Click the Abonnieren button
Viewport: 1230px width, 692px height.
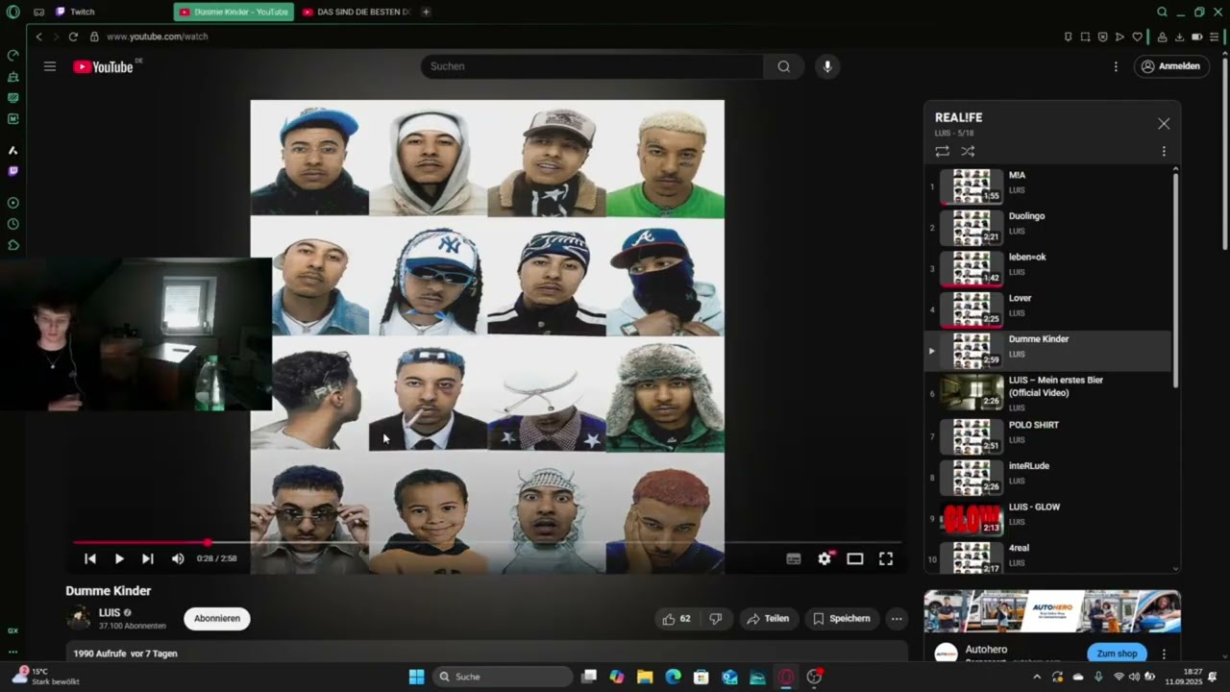[x=217, y=618]
